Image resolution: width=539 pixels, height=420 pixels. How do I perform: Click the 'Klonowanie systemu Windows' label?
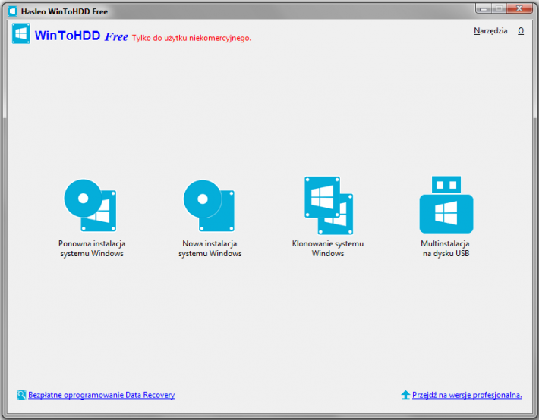328,249
